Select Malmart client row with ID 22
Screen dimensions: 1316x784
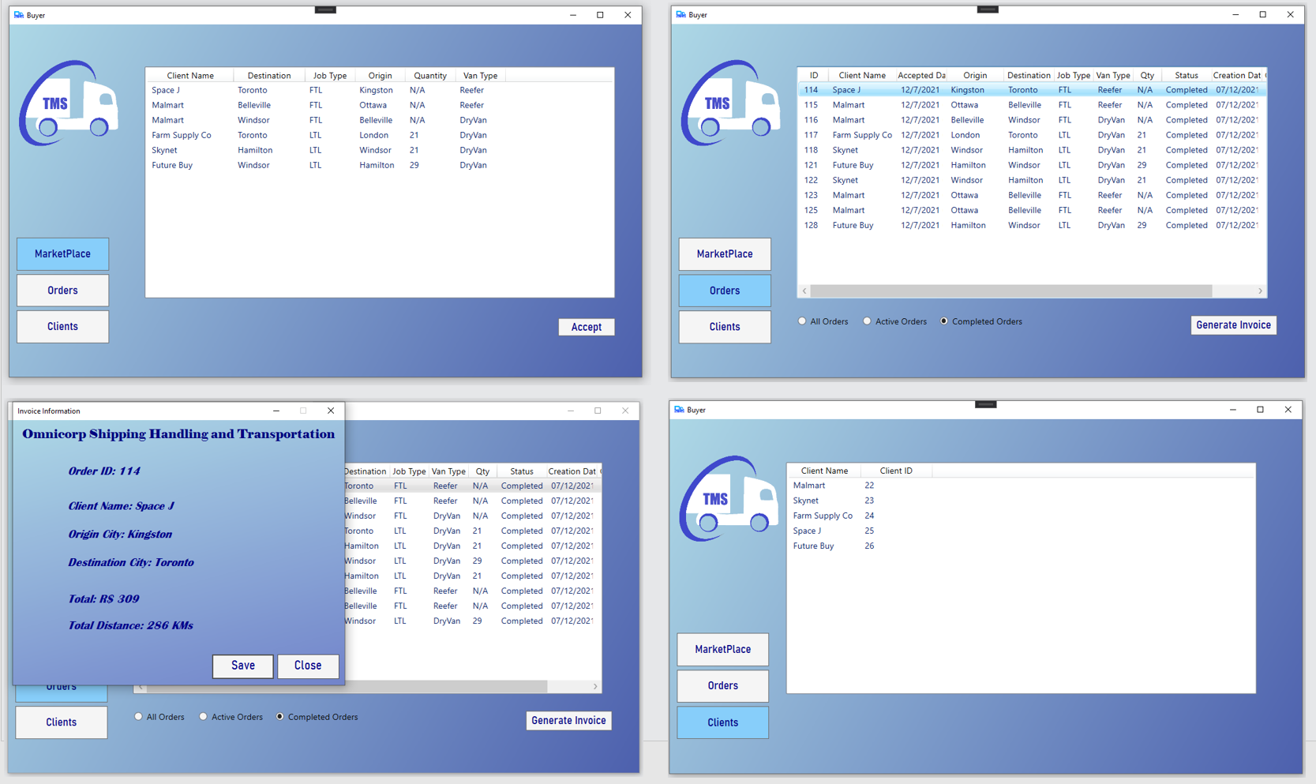click(x=1021, y=486)
